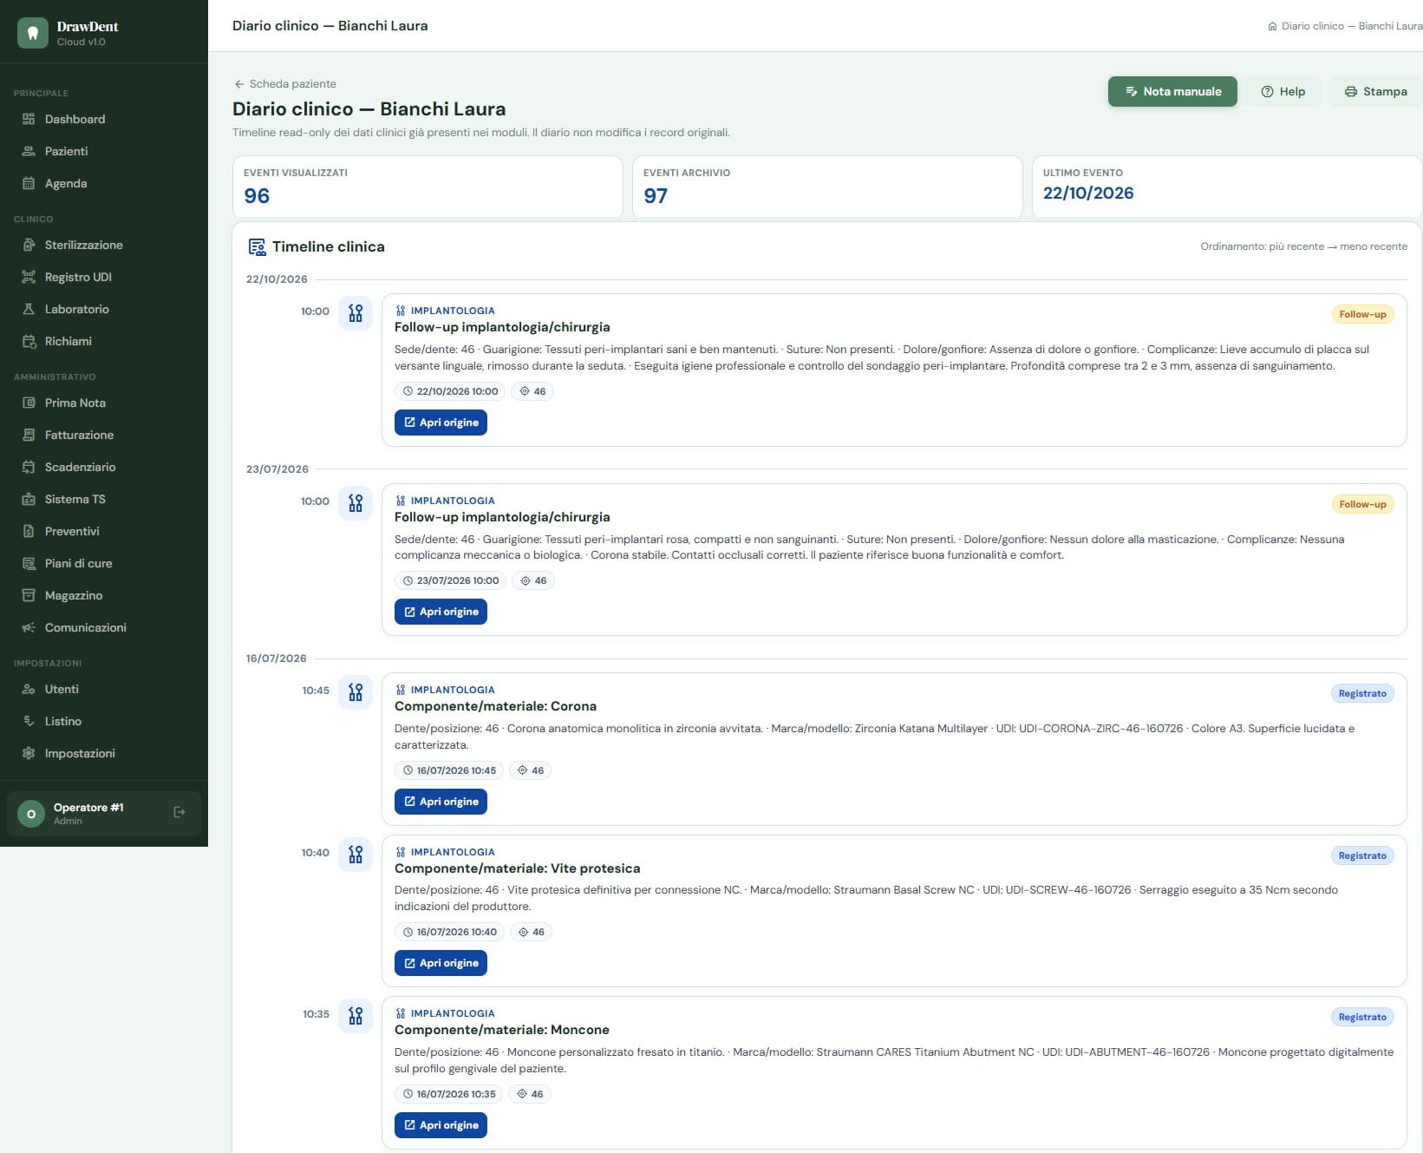Click Registrato badge on Moncone card

pyautogui.click(x=1362, y=1017)
